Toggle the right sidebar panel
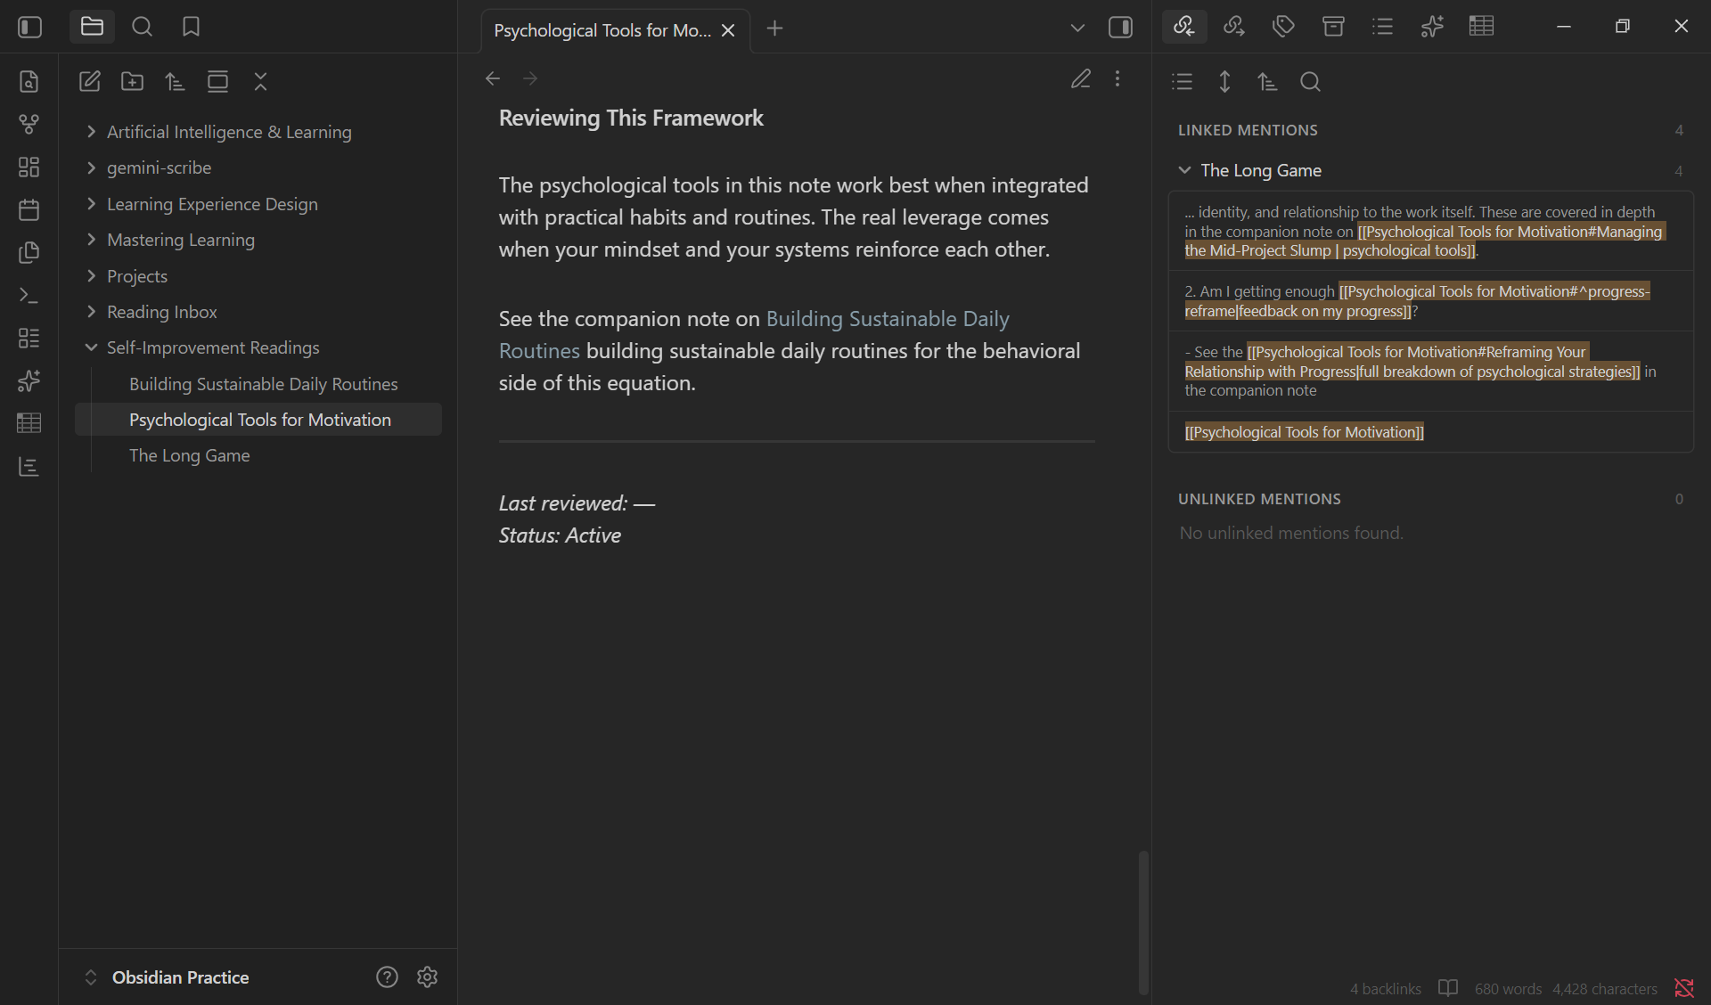Viewport: 1711px width, 1005px height. 1120,28
